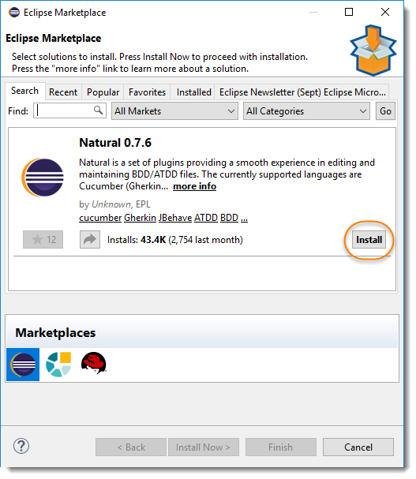Switch to the Search tab
The height and width of the screenshot is (479, 416).
coord(25,91)
